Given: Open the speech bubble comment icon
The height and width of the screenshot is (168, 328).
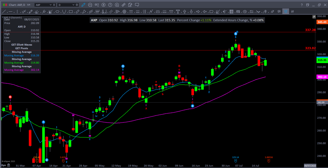Looking at the screenshot, I should pos(137,5).
